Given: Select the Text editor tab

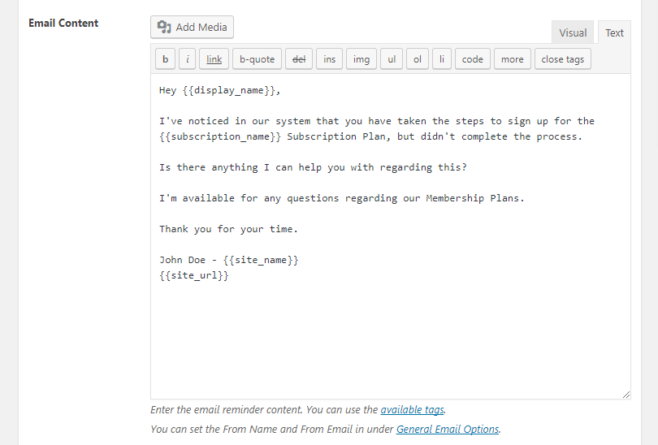Looking at the screenshot, I should 614,32.
